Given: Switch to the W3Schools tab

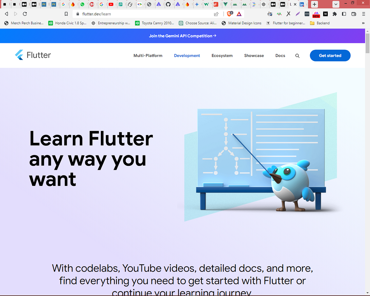Looking at the screenshot, I should (206, 4).
